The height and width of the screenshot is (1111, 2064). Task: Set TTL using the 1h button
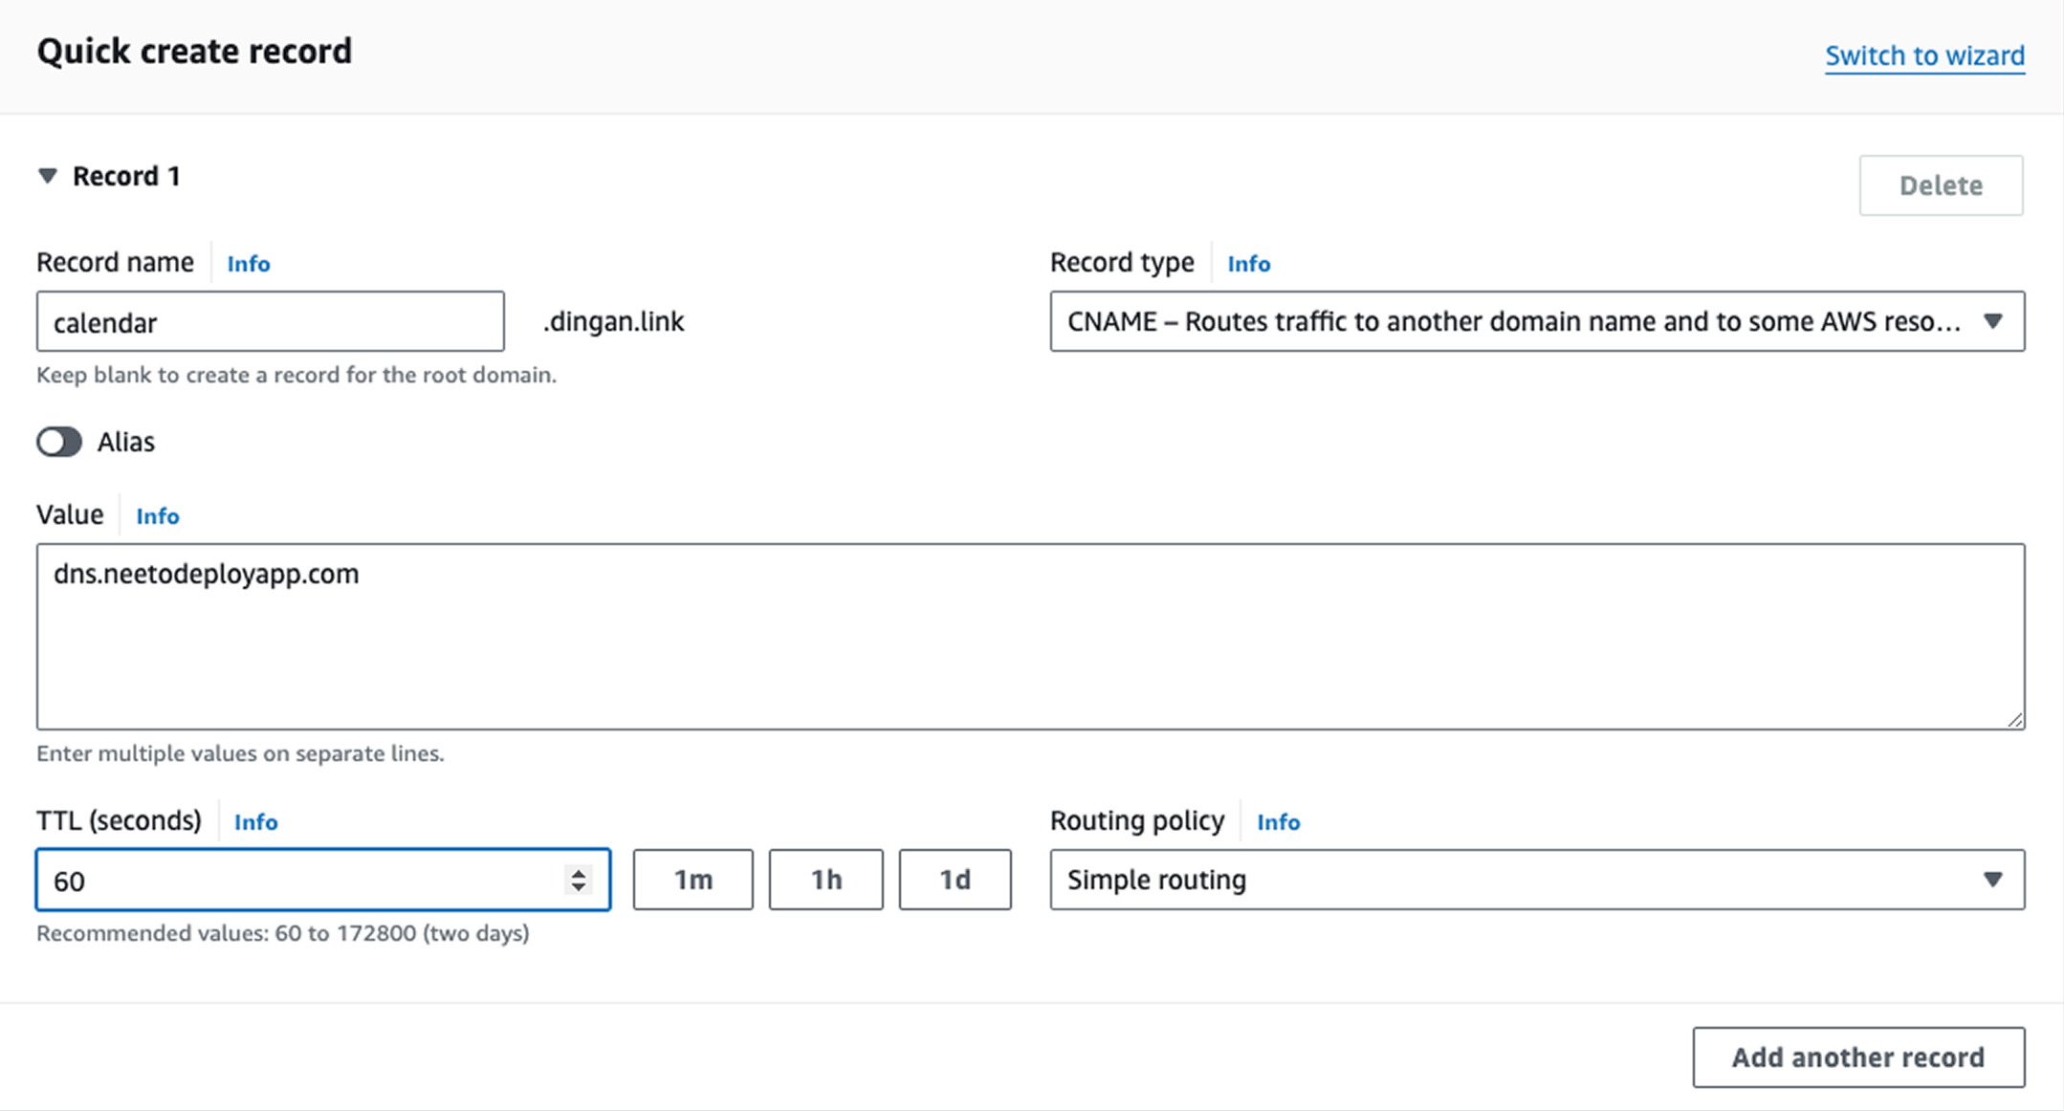point(825,880)
